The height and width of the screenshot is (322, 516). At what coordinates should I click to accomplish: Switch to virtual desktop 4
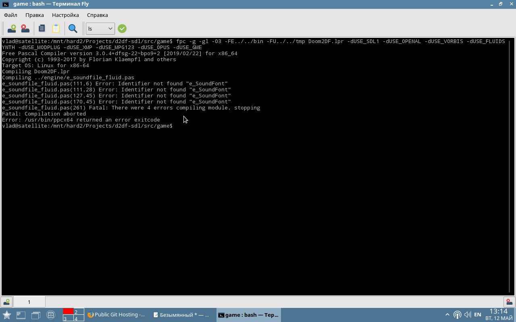(79, 318)
